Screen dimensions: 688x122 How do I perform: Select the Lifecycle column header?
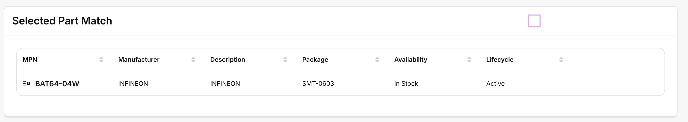point(500,59)
